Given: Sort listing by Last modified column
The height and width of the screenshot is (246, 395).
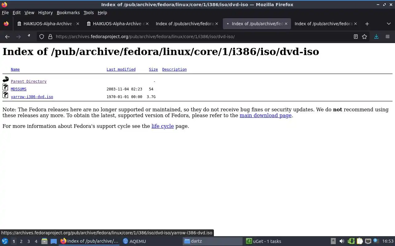Looking at the screenshot, I should (x=121, y=69).
